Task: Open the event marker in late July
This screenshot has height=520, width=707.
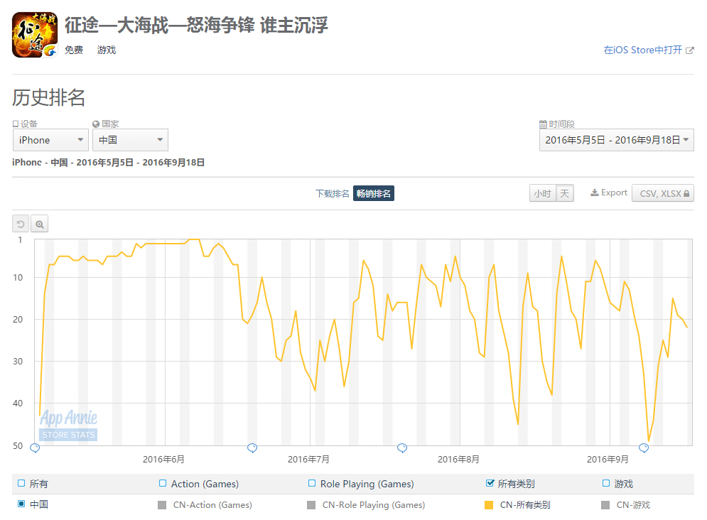Action: coord(402,448)
